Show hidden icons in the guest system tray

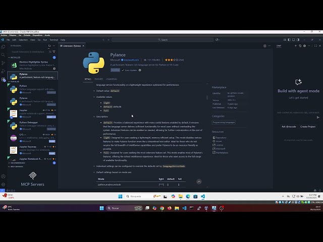283,196
